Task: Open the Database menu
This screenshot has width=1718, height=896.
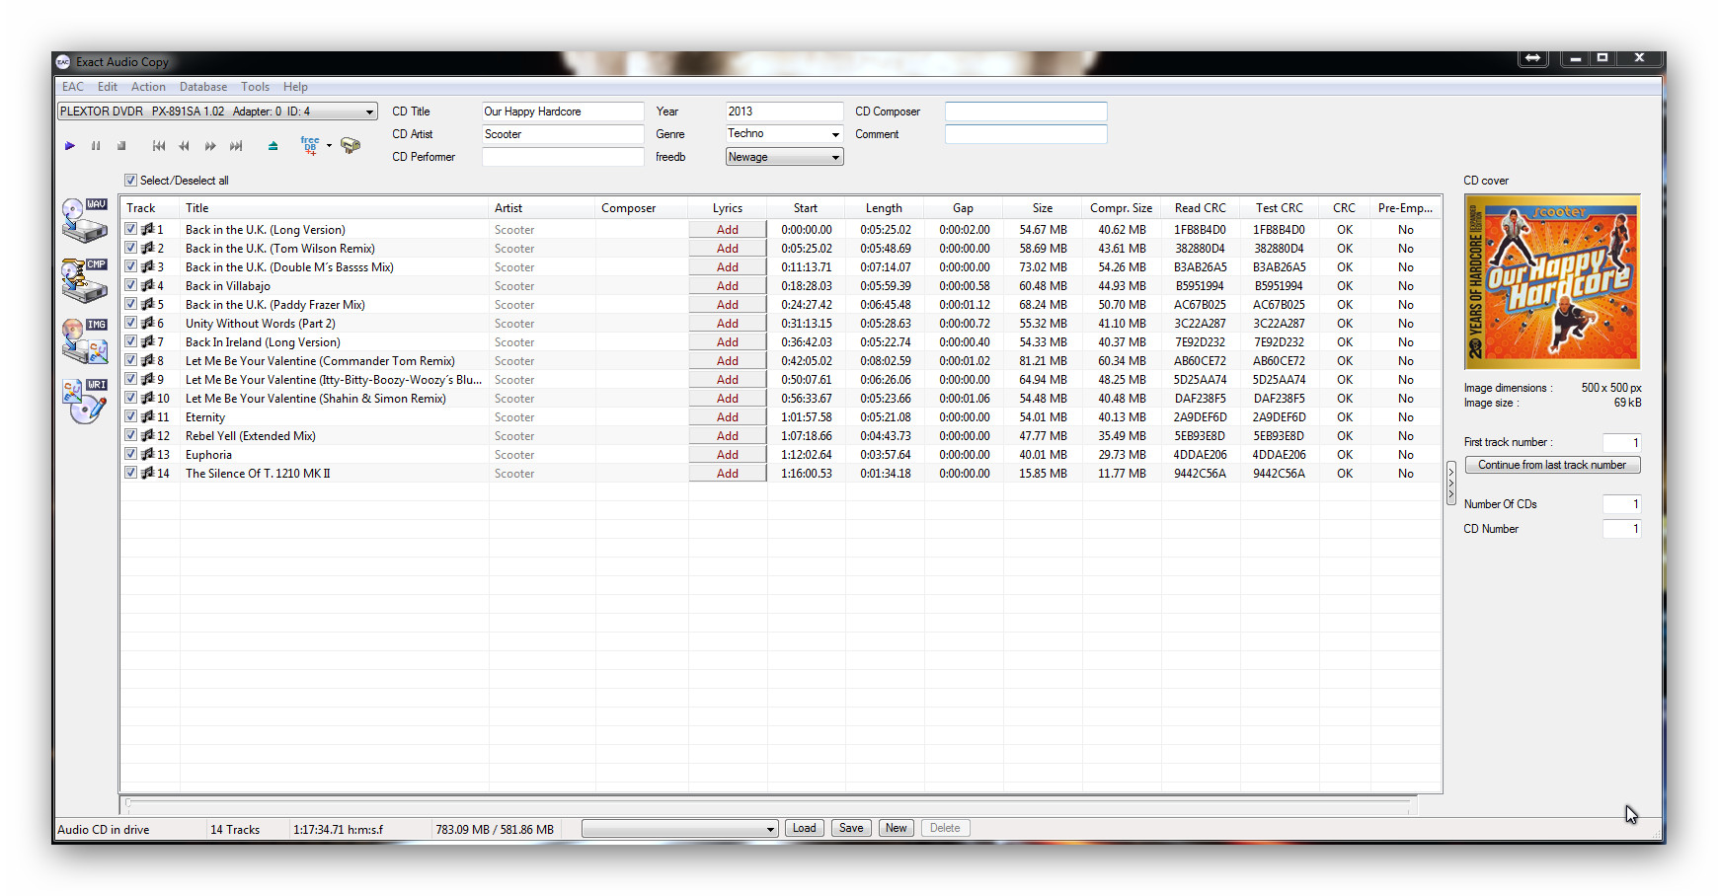Action: tap(202, 87)
